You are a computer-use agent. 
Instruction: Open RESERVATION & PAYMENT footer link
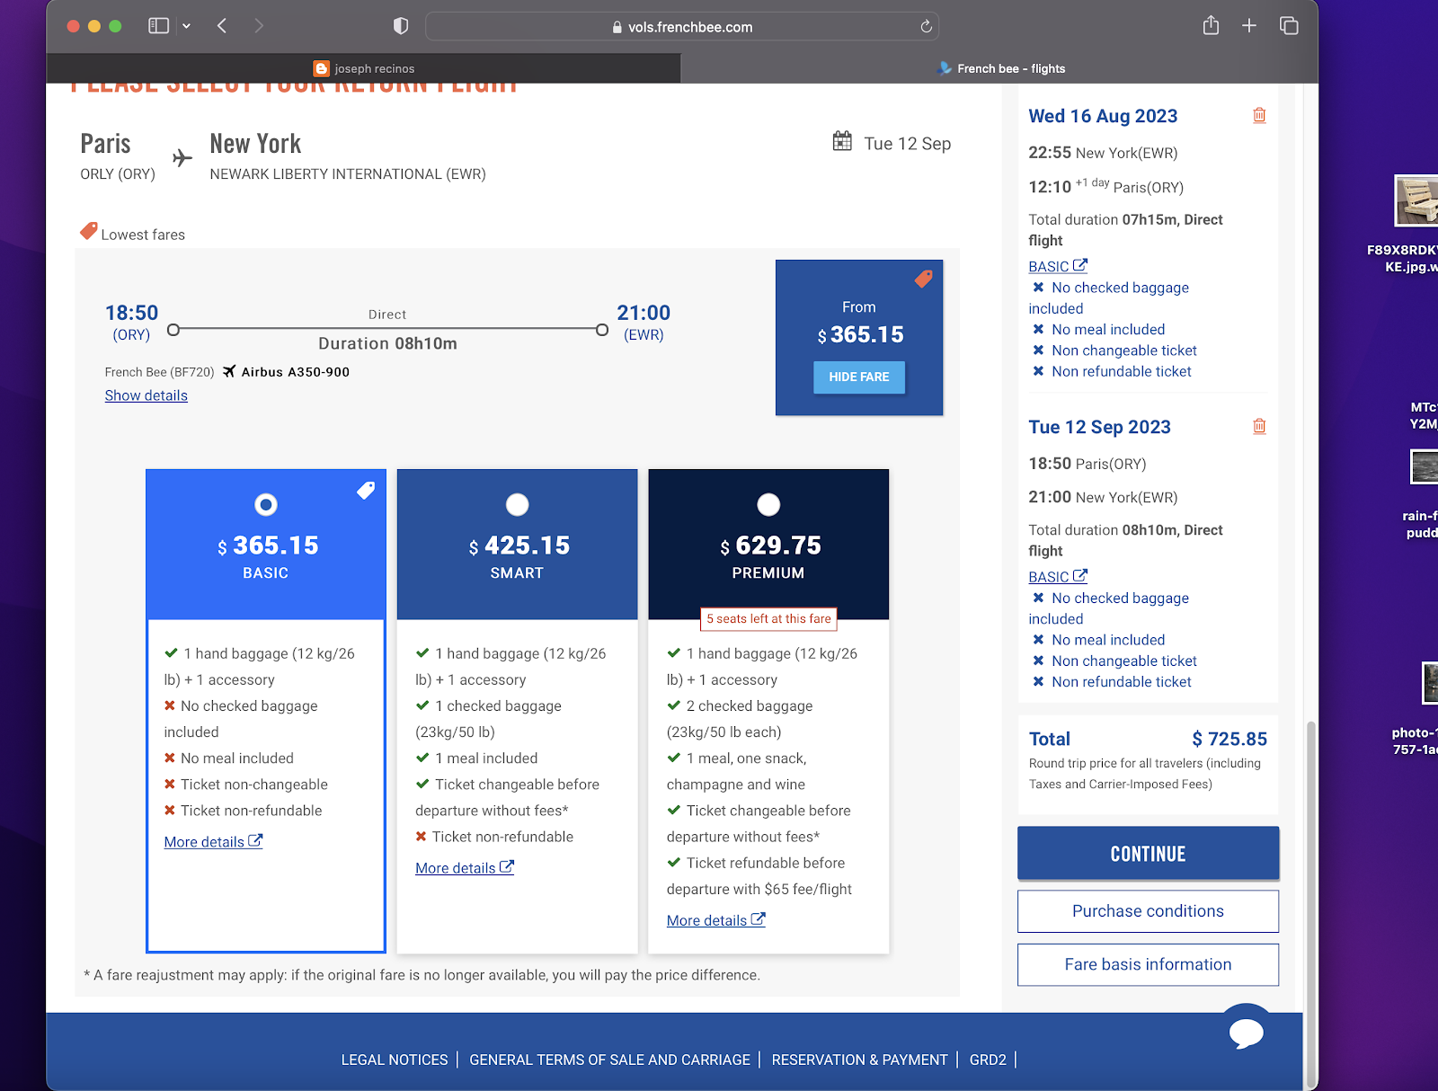859,1060
